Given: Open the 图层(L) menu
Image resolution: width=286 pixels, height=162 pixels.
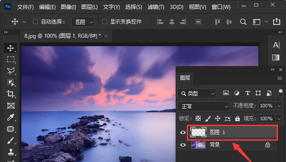Looking at the screenshot, I should [89, 7].
